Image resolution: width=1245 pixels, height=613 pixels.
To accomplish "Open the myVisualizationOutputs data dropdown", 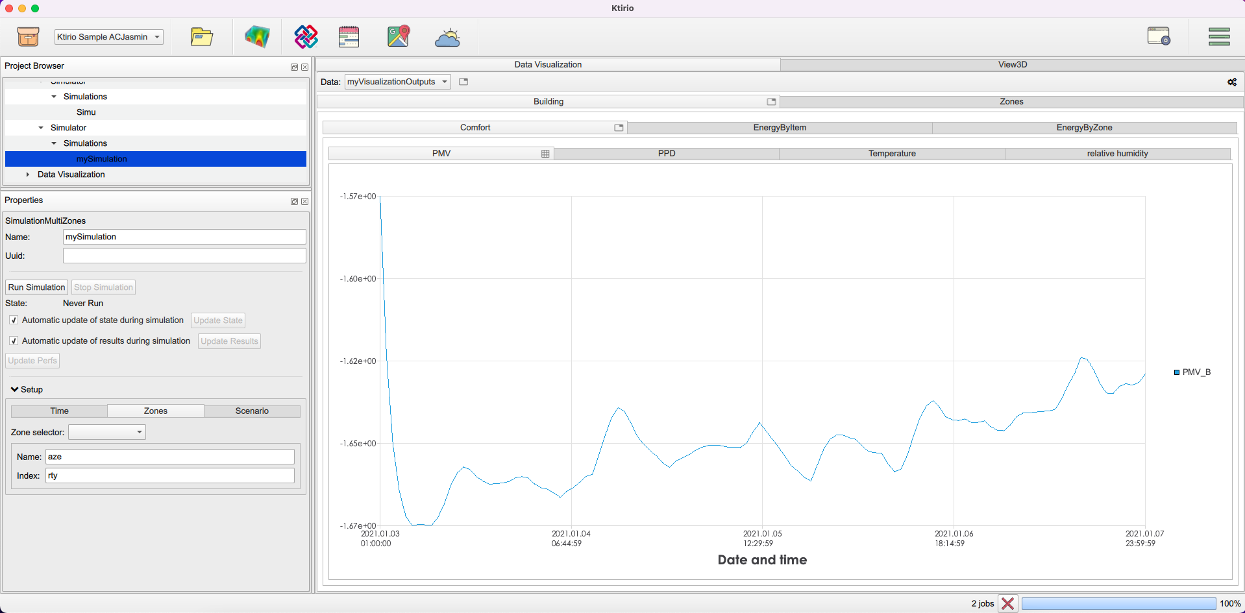I will coord(397,82).
